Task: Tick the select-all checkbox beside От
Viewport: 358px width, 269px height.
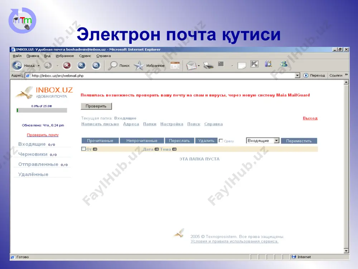Action: [83, 149]
